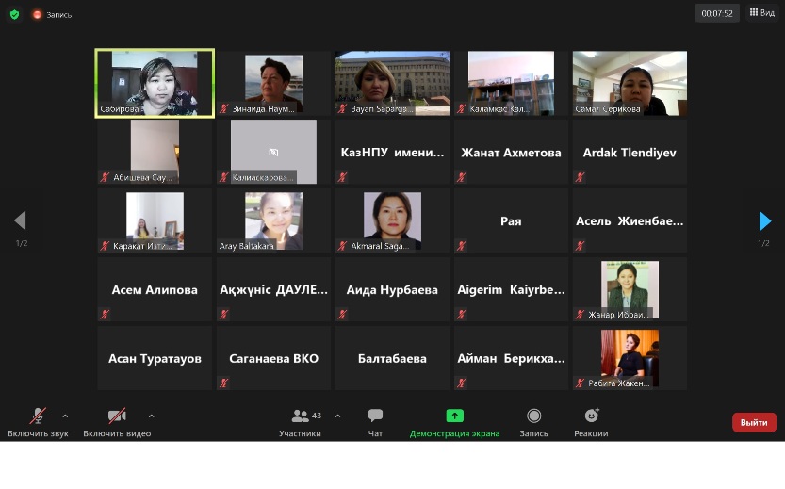785x489 pixels.
Task: Click the Асан Туратауов participant tile
Action: point(155,358)
